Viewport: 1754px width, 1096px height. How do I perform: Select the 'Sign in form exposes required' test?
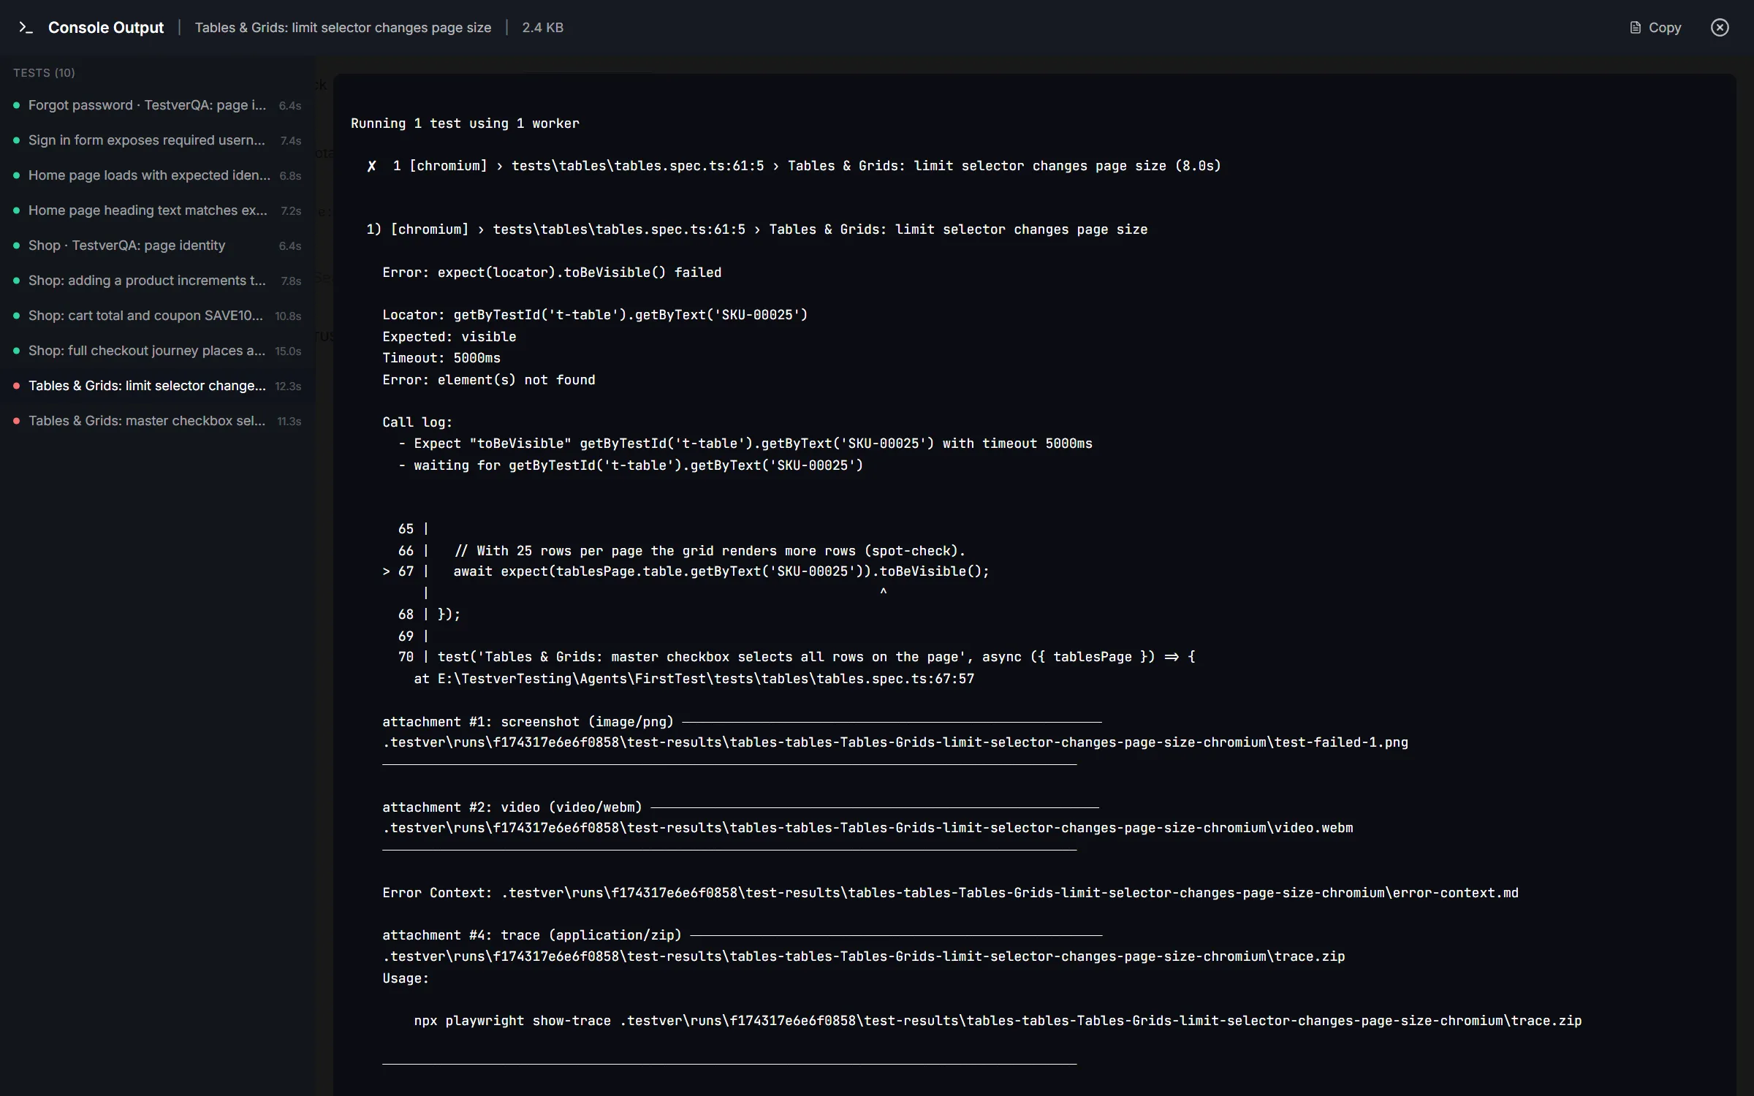point(157,140)
